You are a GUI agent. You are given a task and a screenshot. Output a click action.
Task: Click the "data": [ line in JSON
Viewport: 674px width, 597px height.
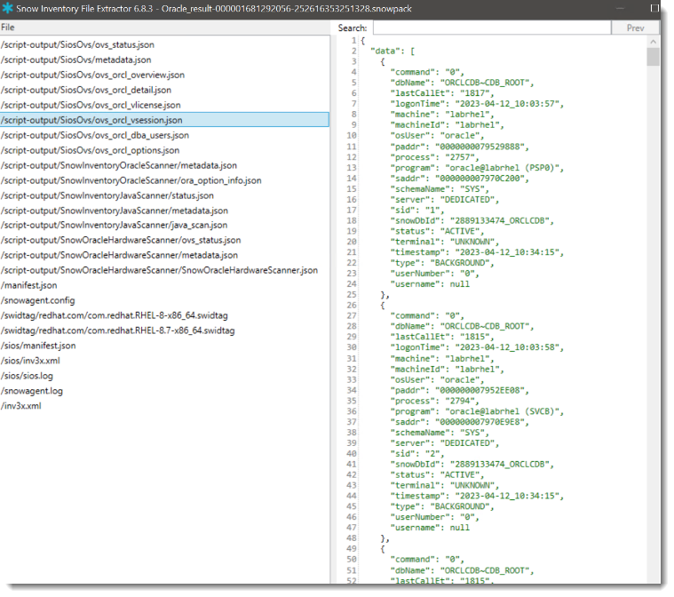tap(393, 51)
